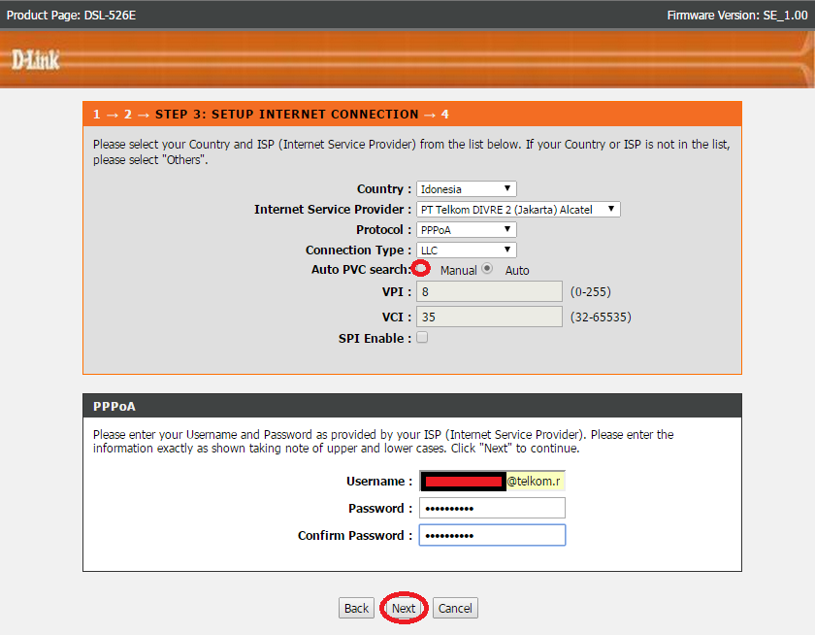Open the Connection Type dropdown

click(x=467, y=250)
